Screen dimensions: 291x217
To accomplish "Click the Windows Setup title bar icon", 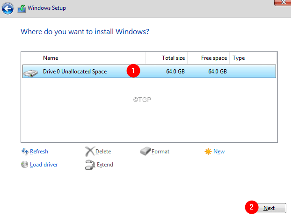I will [x=22, y=8].
